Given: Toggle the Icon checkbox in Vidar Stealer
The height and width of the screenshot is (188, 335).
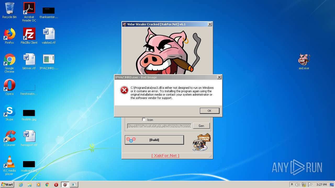Looking at the screenshot, I should tap(144, 120).
